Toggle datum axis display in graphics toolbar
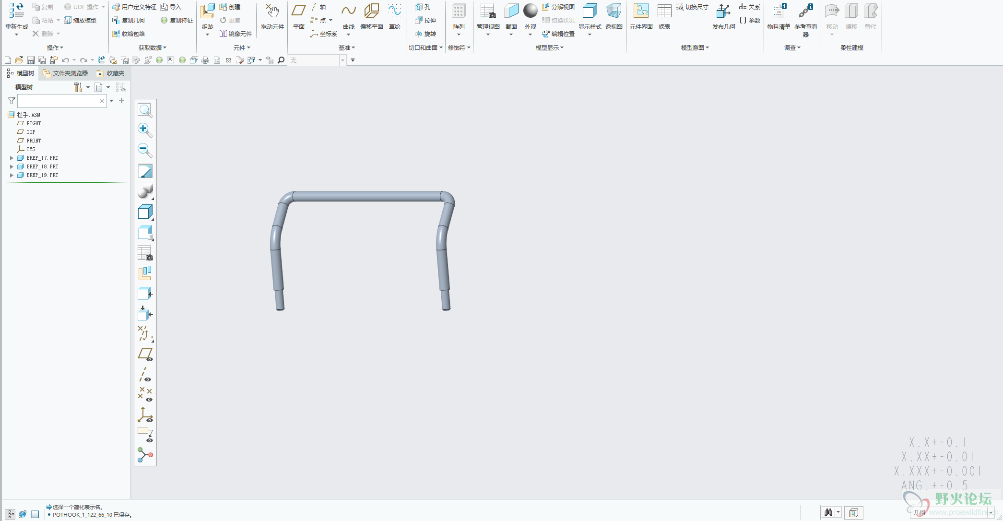The image size is (1003, 521). click(x=145, y=375)
